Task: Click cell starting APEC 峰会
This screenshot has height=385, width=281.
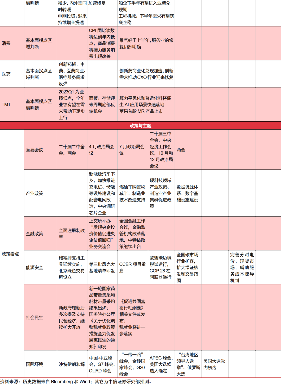Action: click(161, 364)
